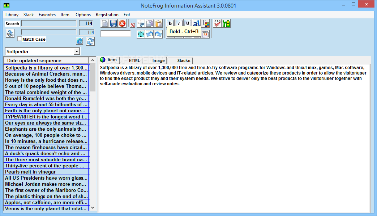377x216 pixels.
Task: Open the Item menu
Action: [x=65, y=15]
